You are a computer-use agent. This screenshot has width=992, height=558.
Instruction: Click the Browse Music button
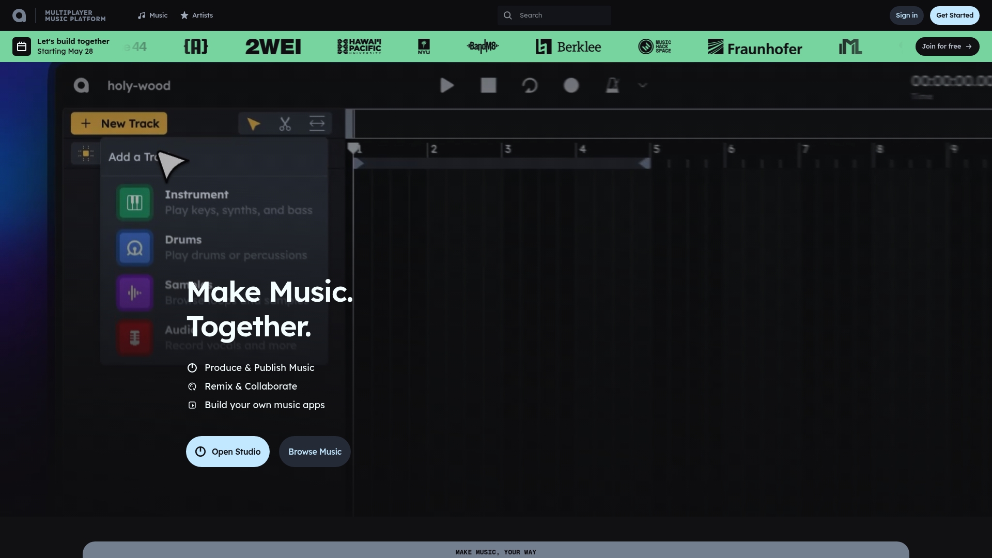315,452
